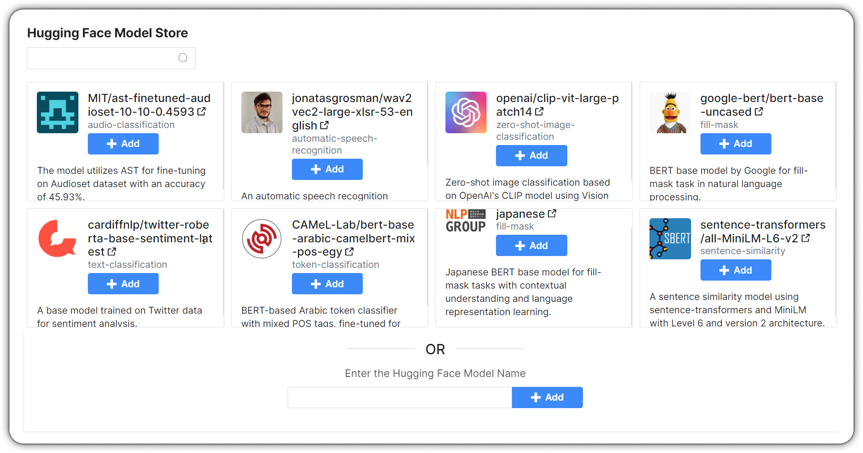Open external link for CAMeL-Lab camelbert-mix-pos-egy
Viewport: 863px width, 453px height.
click(x=350, y=252)
